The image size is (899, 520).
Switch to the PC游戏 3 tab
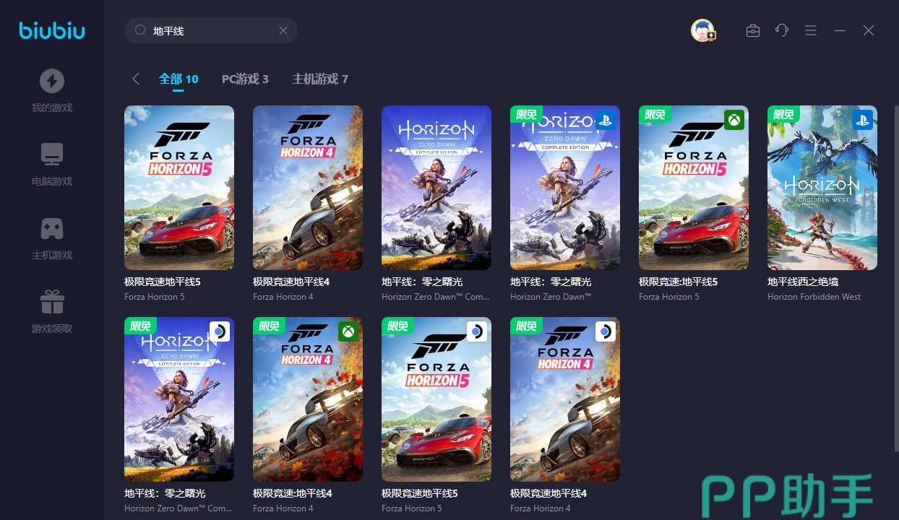coord(245,79)
